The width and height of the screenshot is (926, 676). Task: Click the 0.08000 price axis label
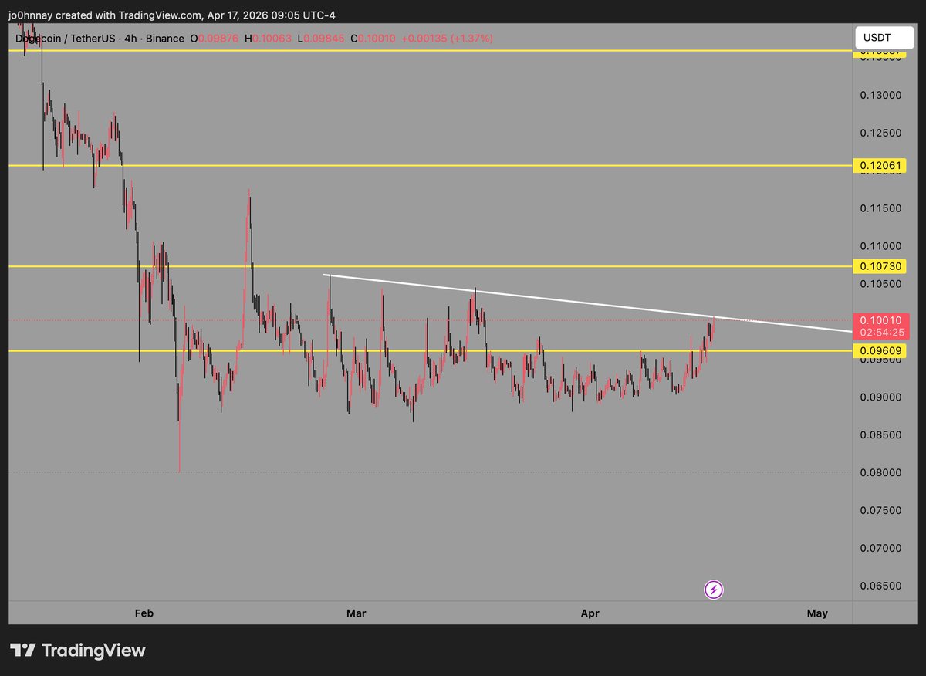click(x=882, y=472)
